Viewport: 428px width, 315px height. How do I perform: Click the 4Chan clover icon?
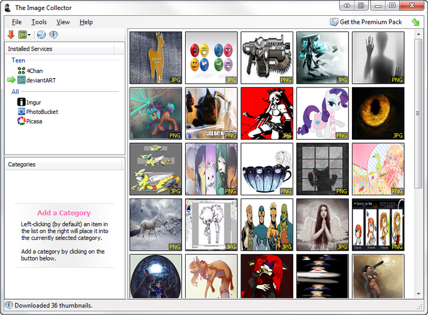[21, 71]
